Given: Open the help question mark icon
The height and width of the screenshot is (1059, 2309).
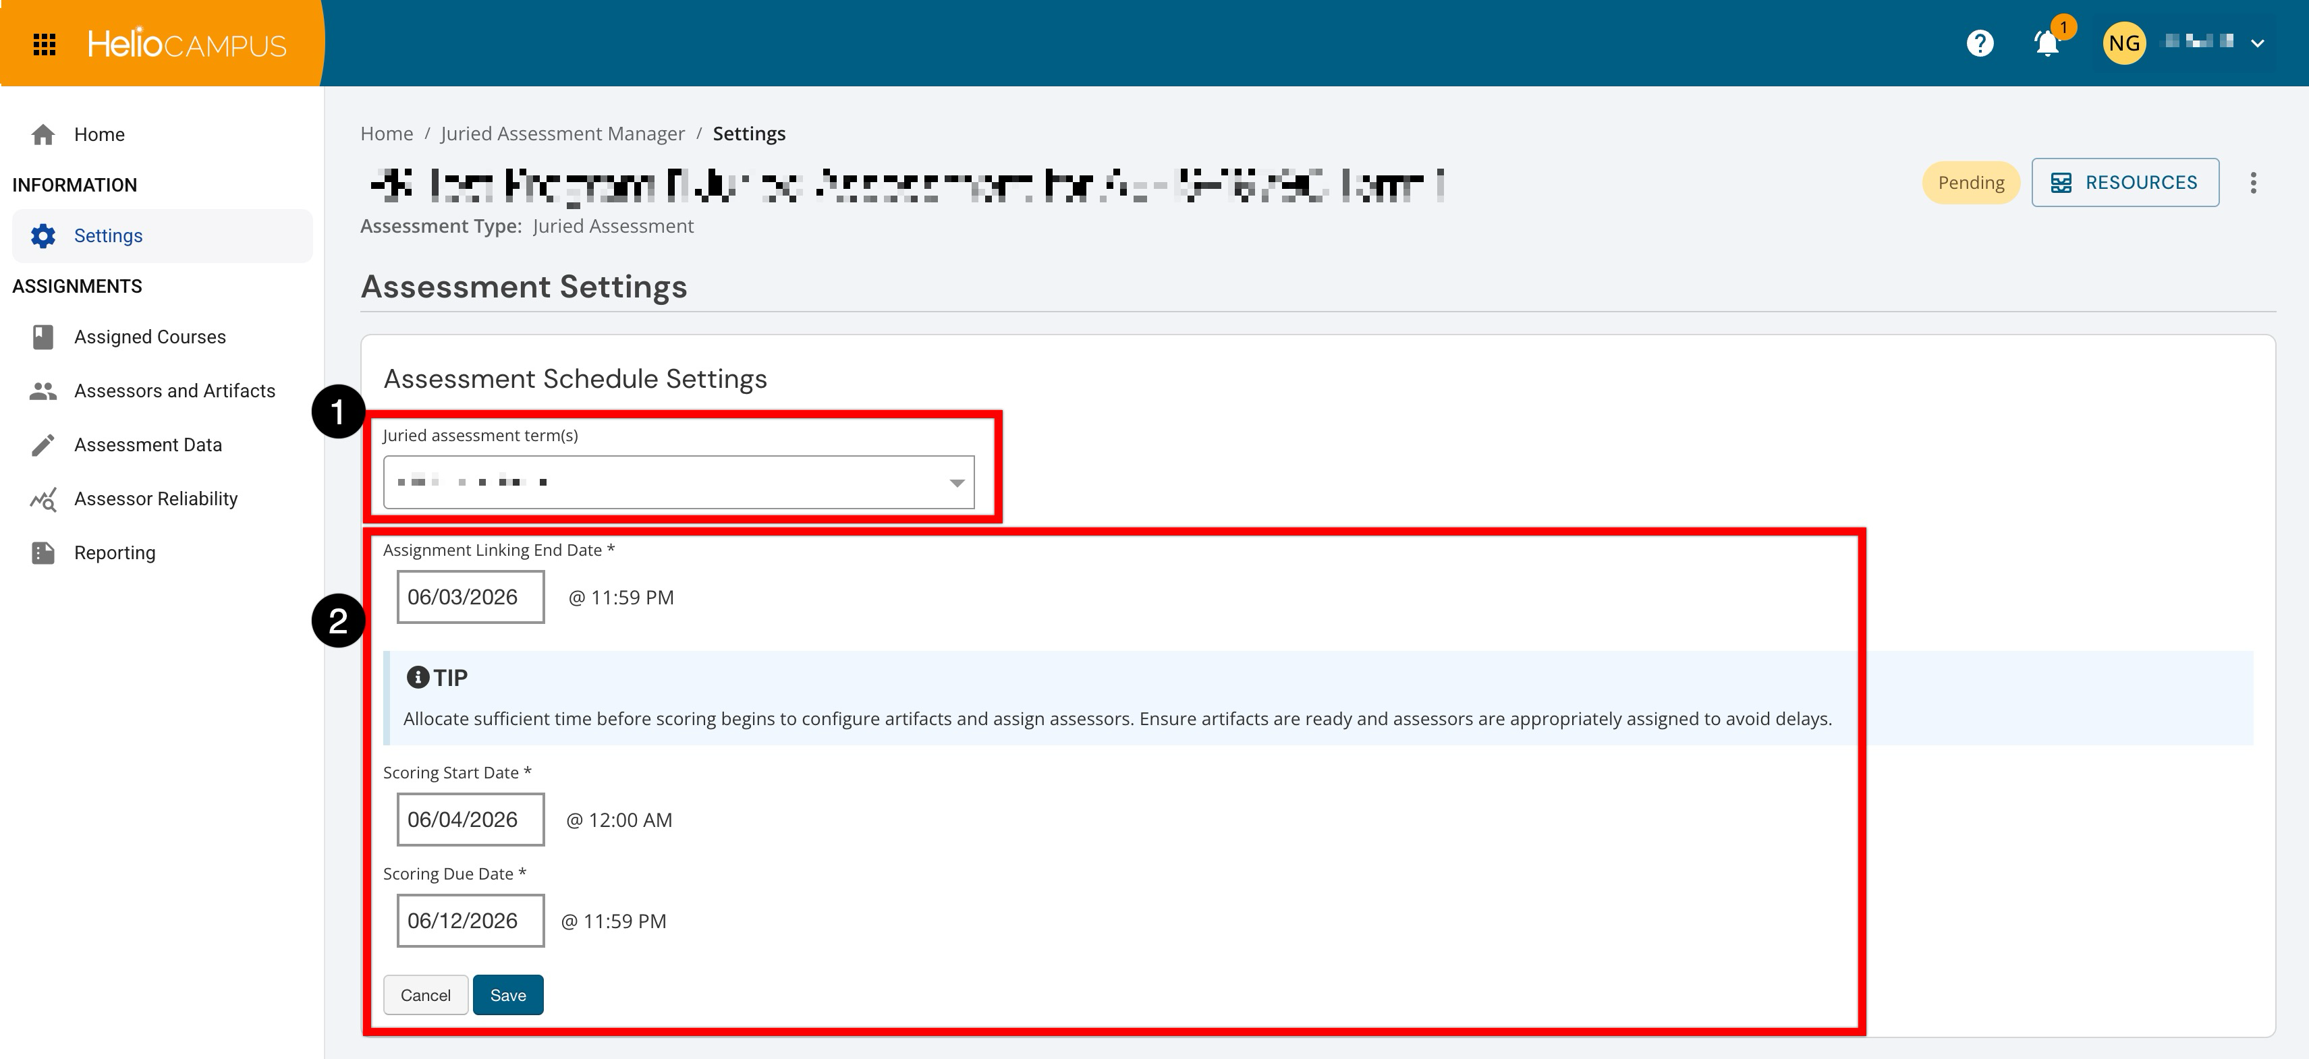Looking at the screenshot, I should [x=1979, y=43].
